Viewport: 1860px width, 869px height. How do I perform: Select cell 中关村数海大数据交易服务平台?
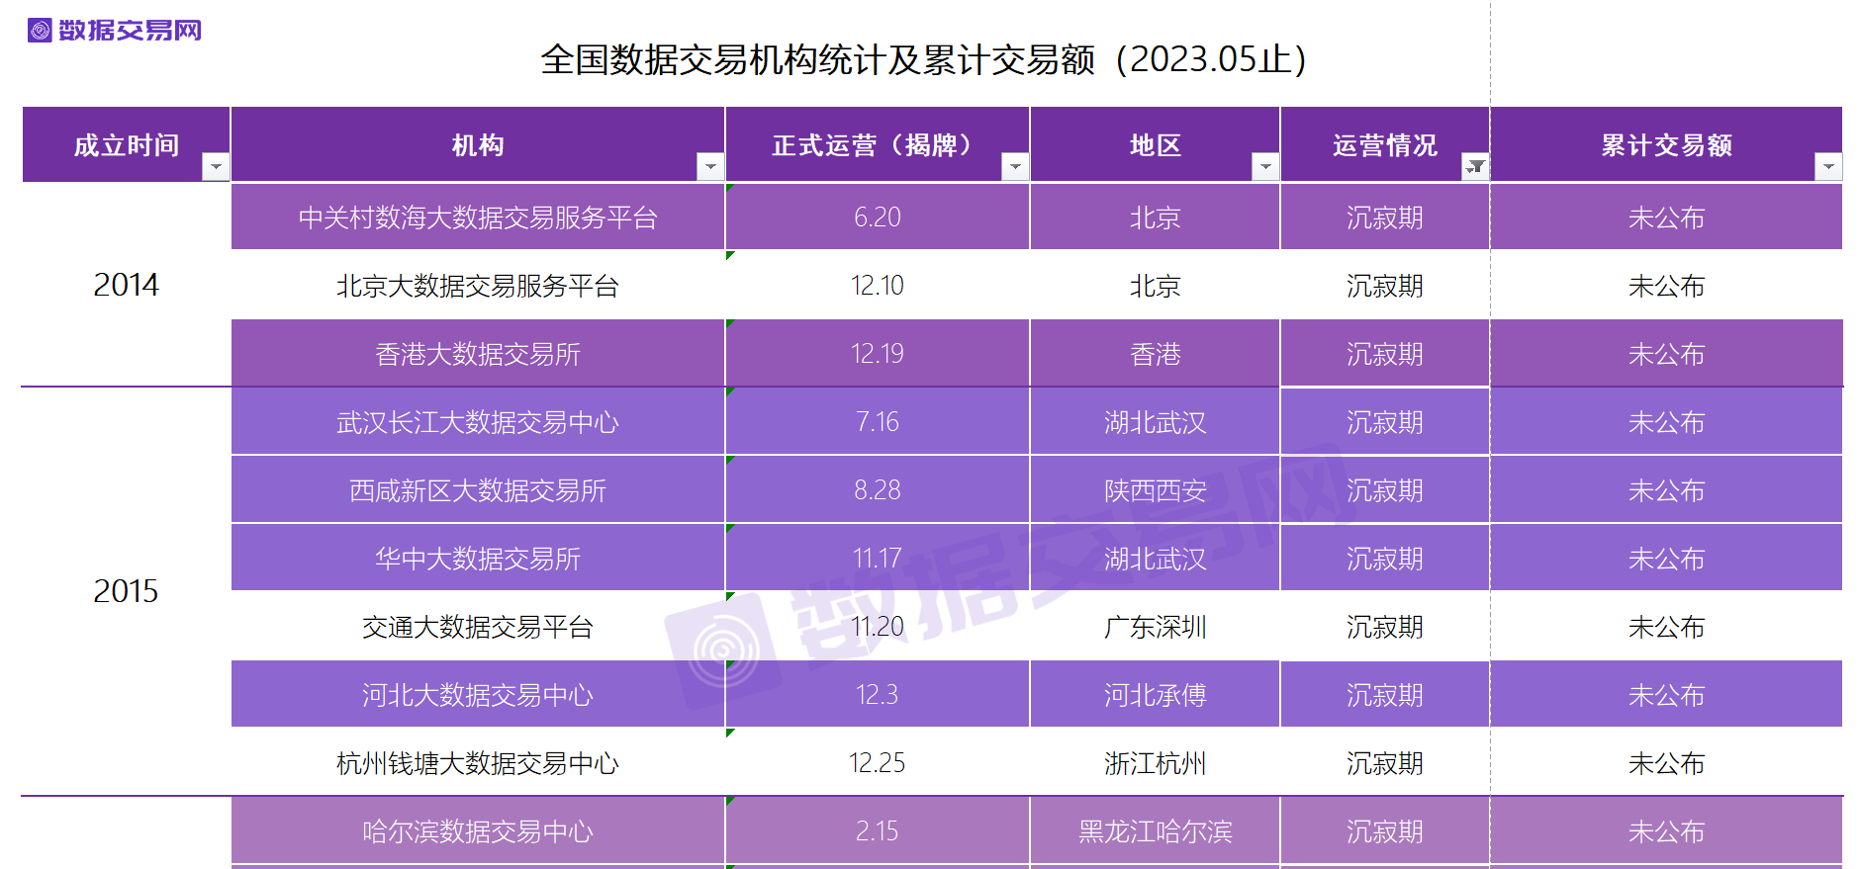478,217
